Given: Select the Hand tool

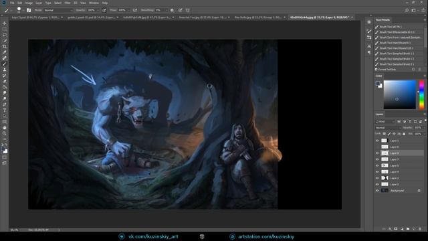Looking at the screenshot, I should pos(5,128).
